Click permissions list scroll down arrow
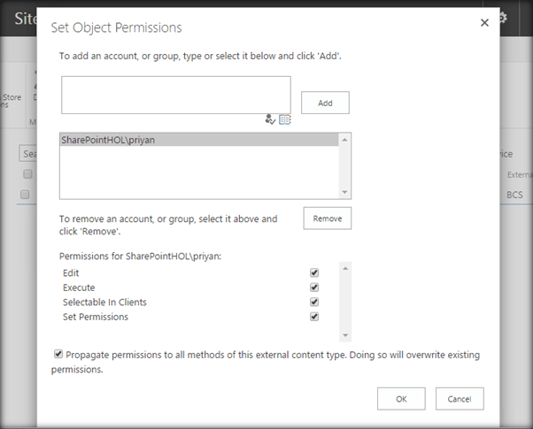Image resolution: width=533 pixels, height=429 pixels. [345, 336]
